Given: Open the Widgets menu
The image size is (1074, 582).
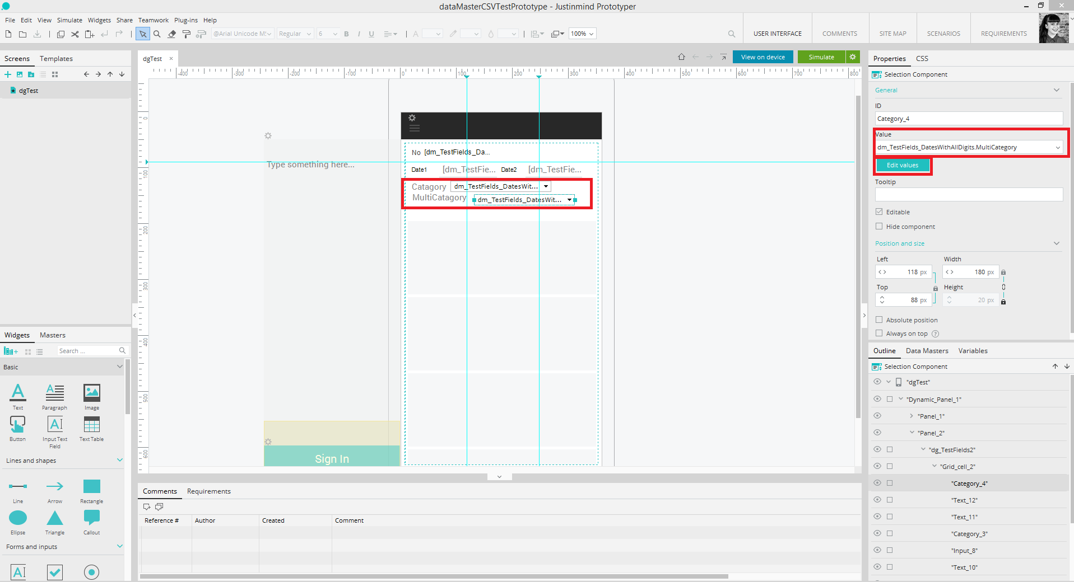Looking at the screenshot, I should pos(99,20).
